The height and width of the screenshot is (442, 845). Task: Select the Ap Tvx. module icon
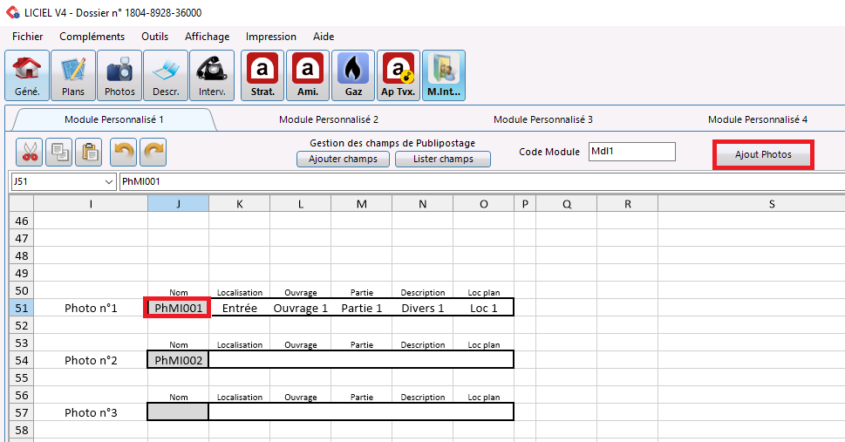click(399, 75)
